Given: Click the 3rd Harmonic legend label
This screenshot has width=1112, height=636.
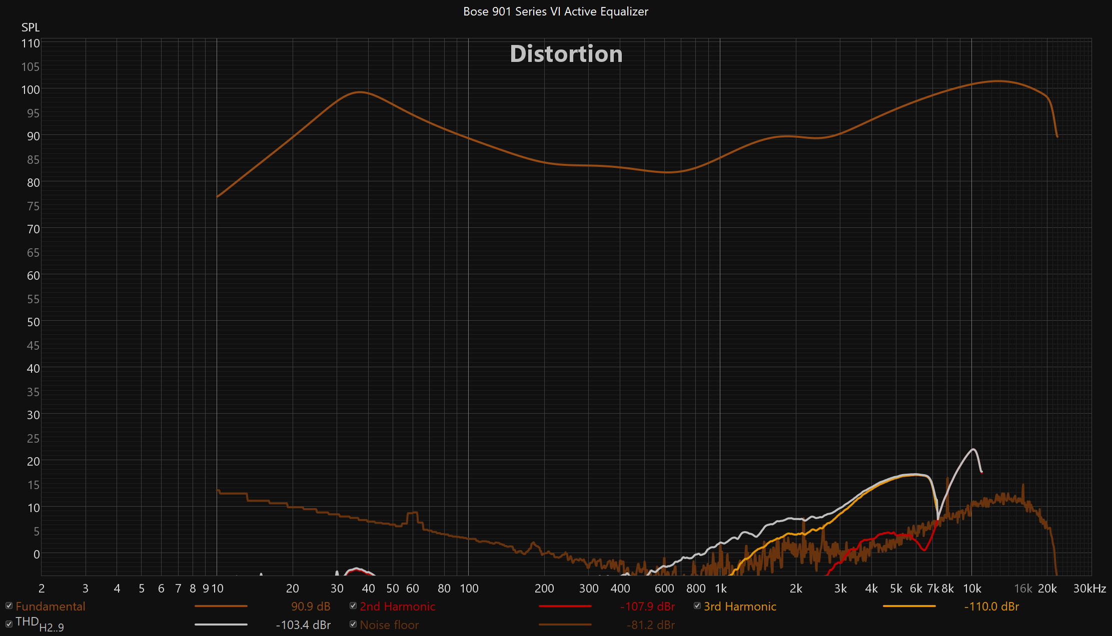Looking at the screenshot, I should coord(740,606).
